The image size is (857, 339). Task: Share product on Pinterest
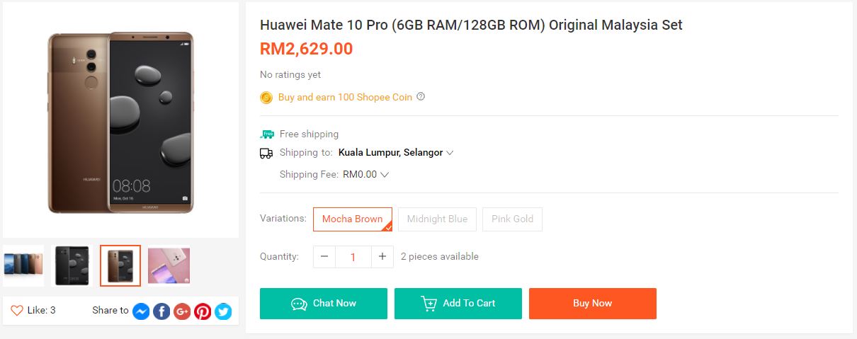pos(203,311)
